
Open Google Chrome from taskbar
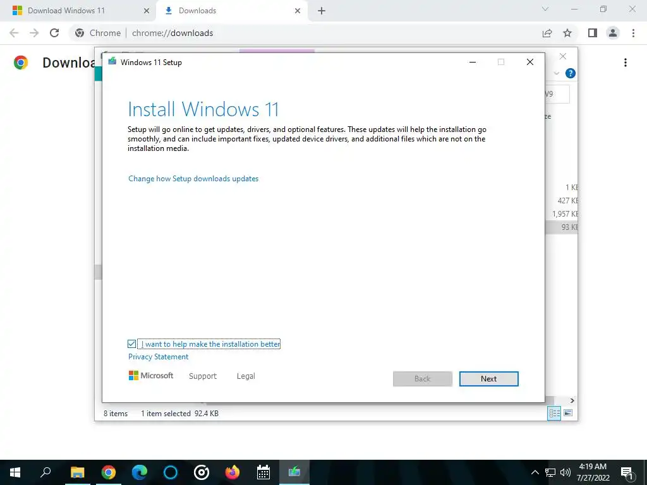(109, 472)
